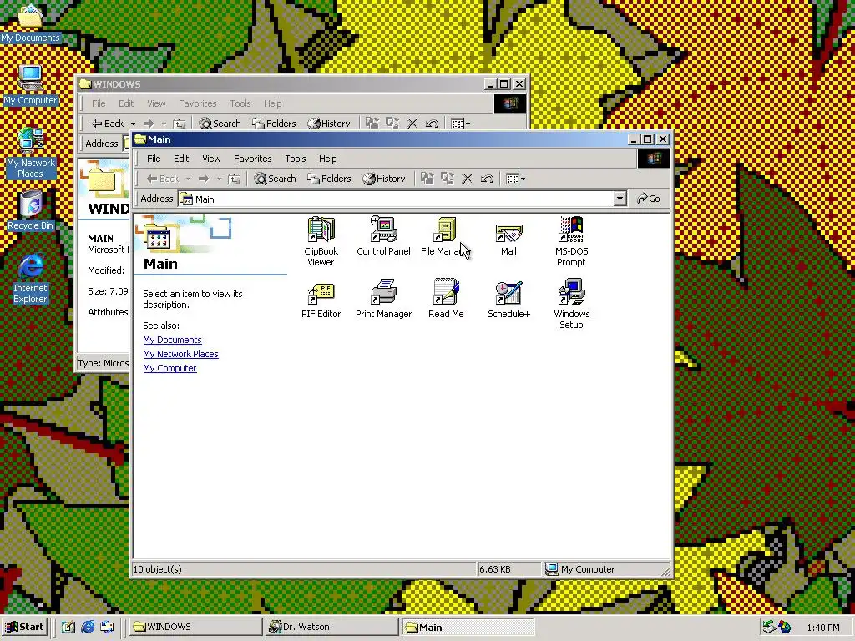
Task: Expand Back history dropdown arrow in Main
Action: pos(188,179)
